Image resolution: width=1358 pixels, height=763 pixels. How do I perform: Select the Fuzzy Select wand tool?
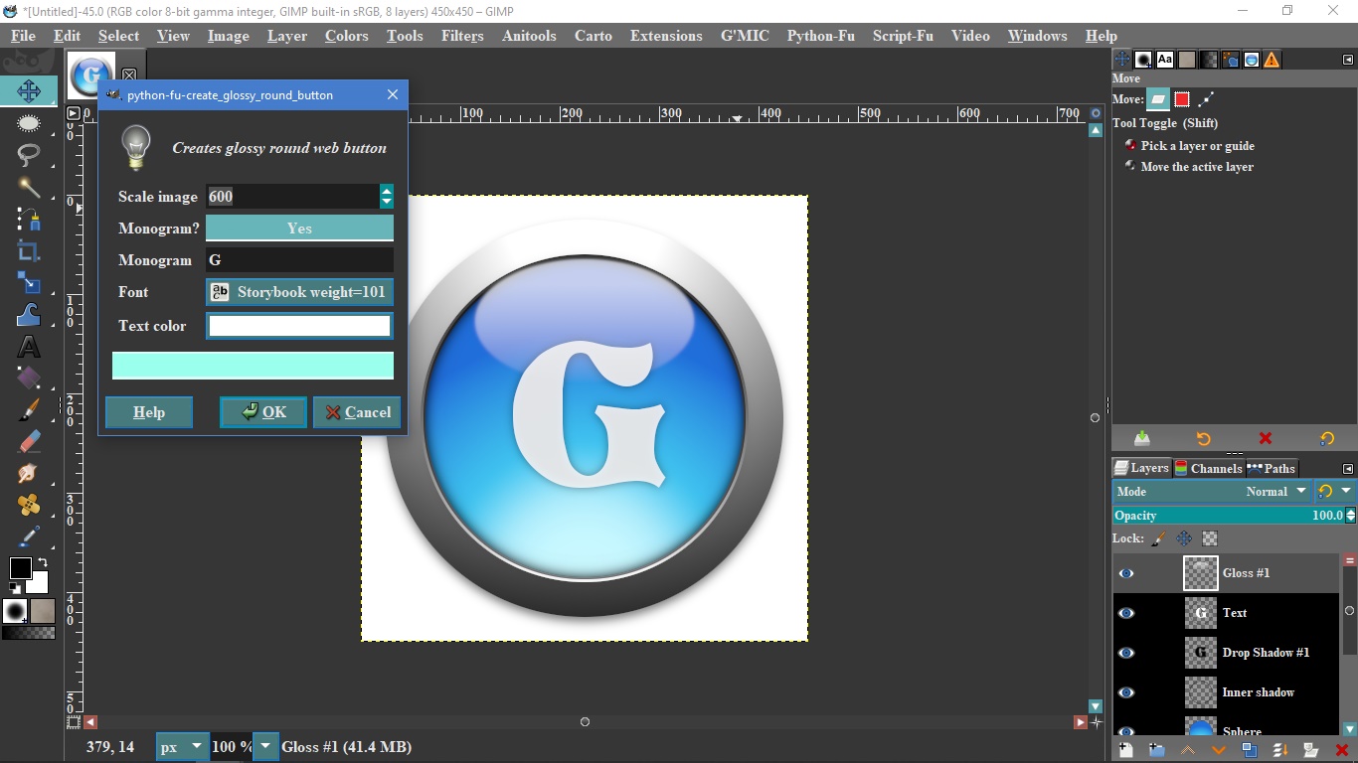28,187
